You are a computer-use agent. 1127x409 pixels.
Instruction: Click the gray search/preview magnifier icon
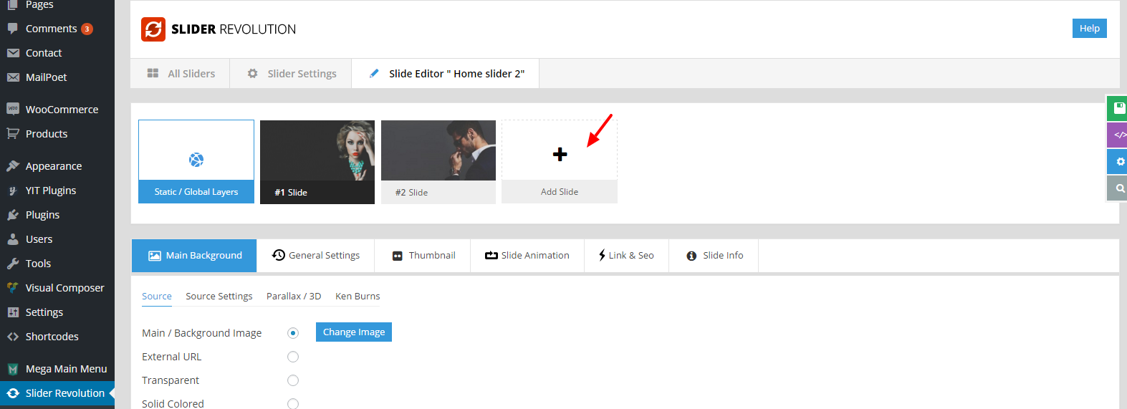pos(1118,188)
